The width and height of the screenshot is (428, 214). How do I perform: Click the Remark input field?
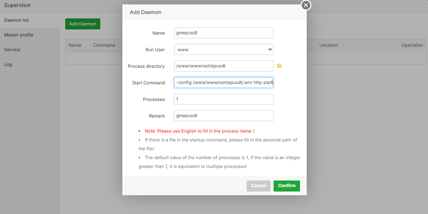[x=223, y=116]
